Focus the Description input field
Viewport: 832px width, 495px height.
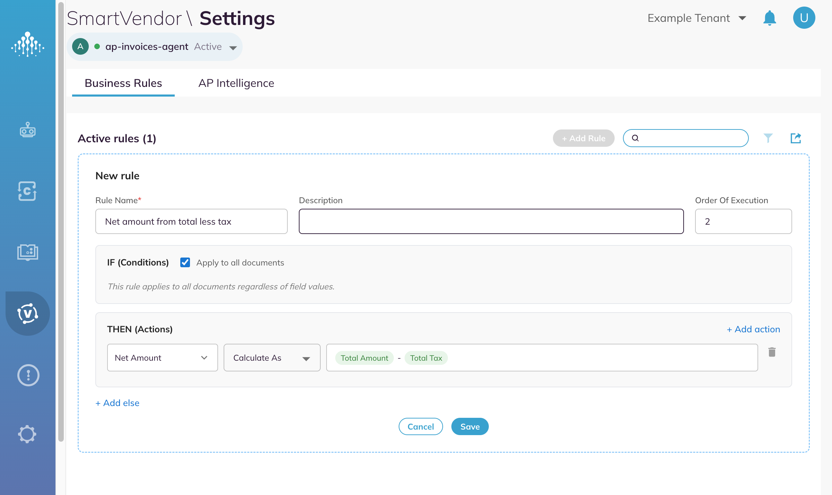click(491, 222)
